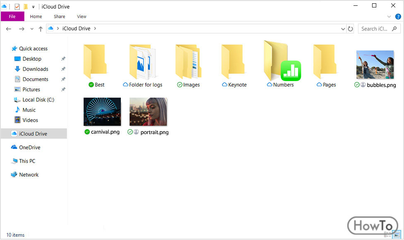Click the '10 items' status text

point(15,235)
